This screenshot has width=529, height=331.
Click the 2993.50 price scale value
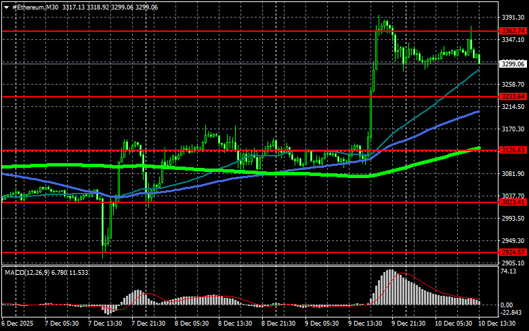click(x=513, y=219)
